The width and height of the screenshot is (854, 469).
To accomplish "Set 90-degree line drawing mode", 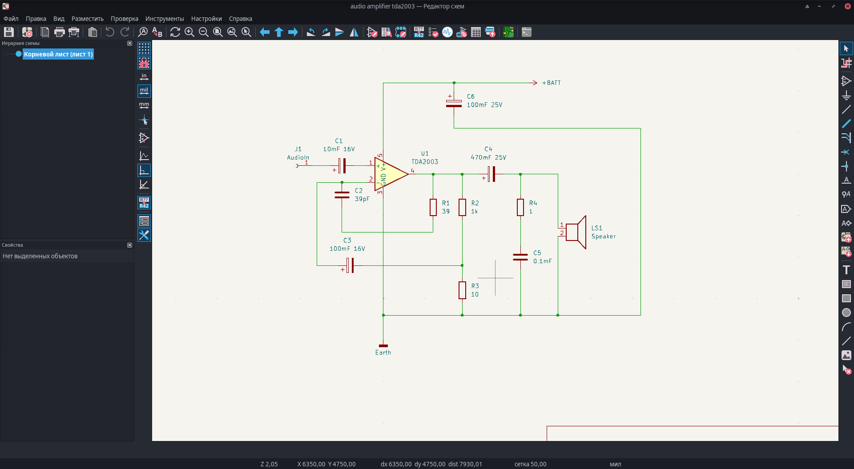I will [144, 170].
